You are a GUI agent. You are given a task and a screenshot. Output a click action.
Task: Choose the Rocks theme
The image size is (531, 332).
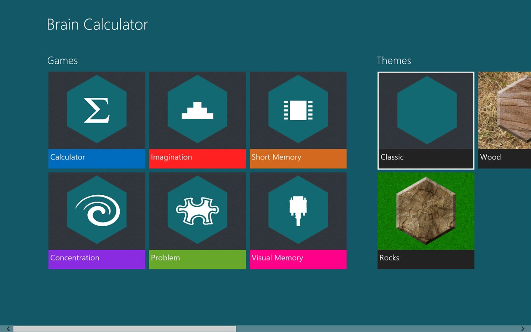coord(426,220)
